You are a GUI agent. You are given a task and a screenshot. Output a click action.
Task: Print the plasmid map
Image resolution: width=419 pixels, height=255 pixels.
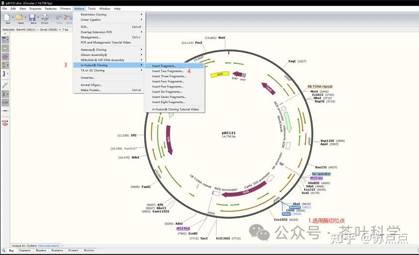pos(45,17)
